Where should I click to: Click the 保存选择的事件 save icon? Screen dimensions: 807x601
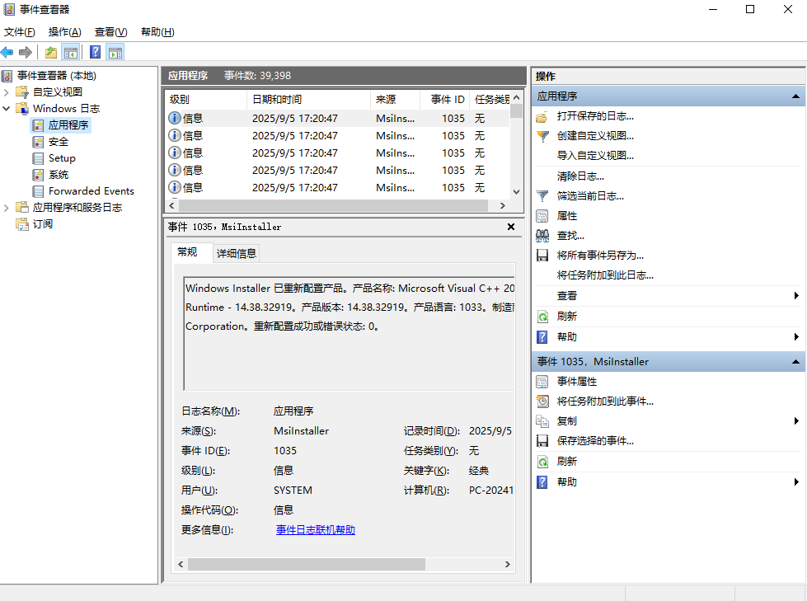542,441
